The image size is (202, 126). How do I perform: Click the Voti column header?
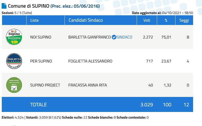coord(146,20)
